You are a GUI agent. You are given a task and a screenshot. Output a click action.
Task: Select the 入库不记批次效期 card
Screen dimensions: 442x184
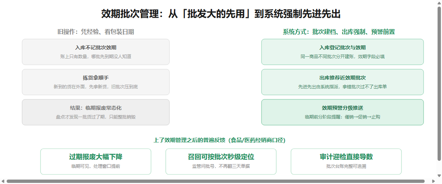coord(96,52)
